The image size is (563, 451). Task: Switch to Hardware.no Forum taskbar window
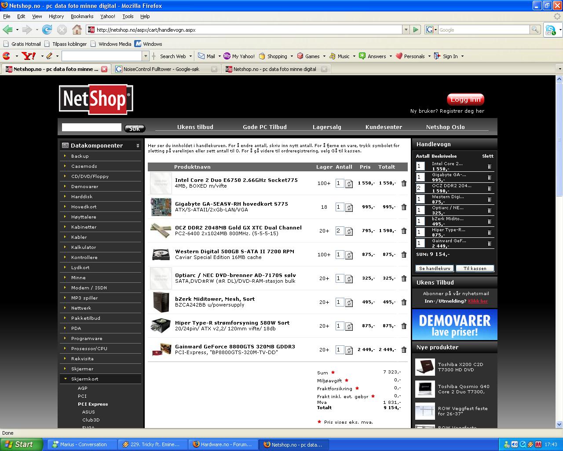pyautogui.click(x=223, y=444)
